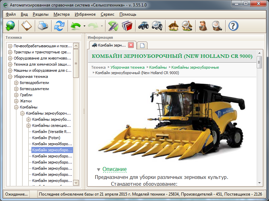Image resolution: width=269 pixels, height=201 pixels.
Task: Collapse the Уборочная техника node
Action: [x=10, y=77]
